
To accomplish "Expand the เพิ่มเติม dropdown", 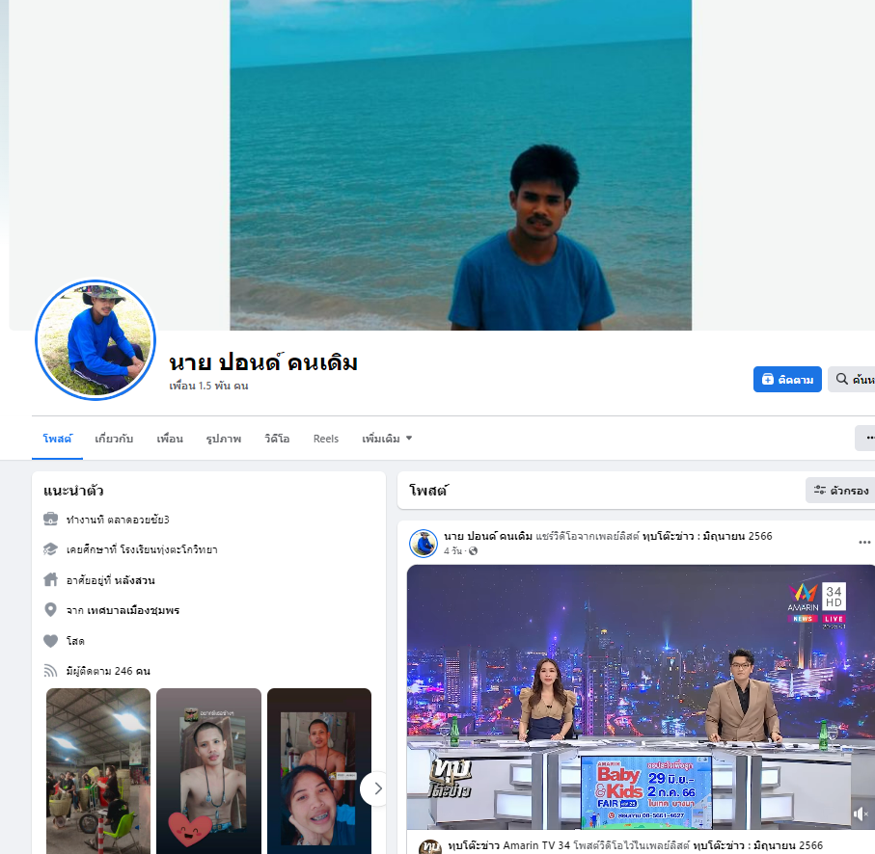I will (x=387, y=439).
